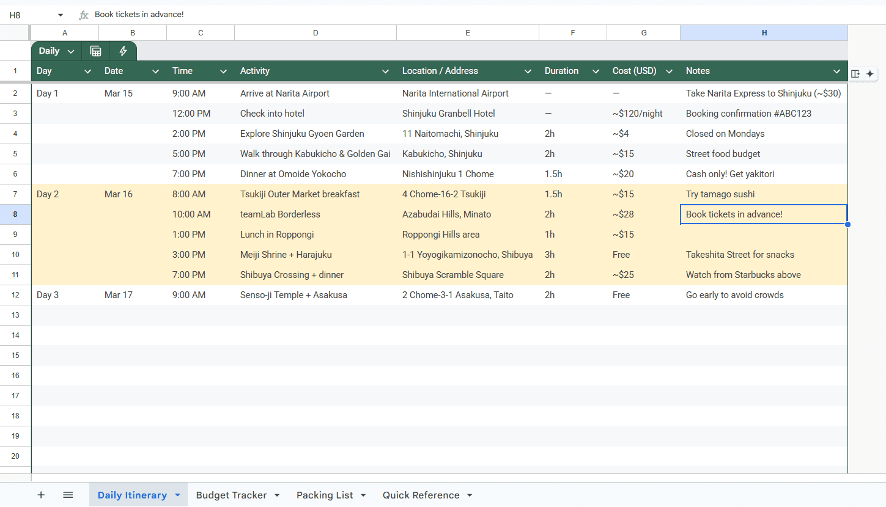Select cell 'Shinjuku Granbell Hotel'
This screenshot has height=507, width=886.
(x=468, y=114)
